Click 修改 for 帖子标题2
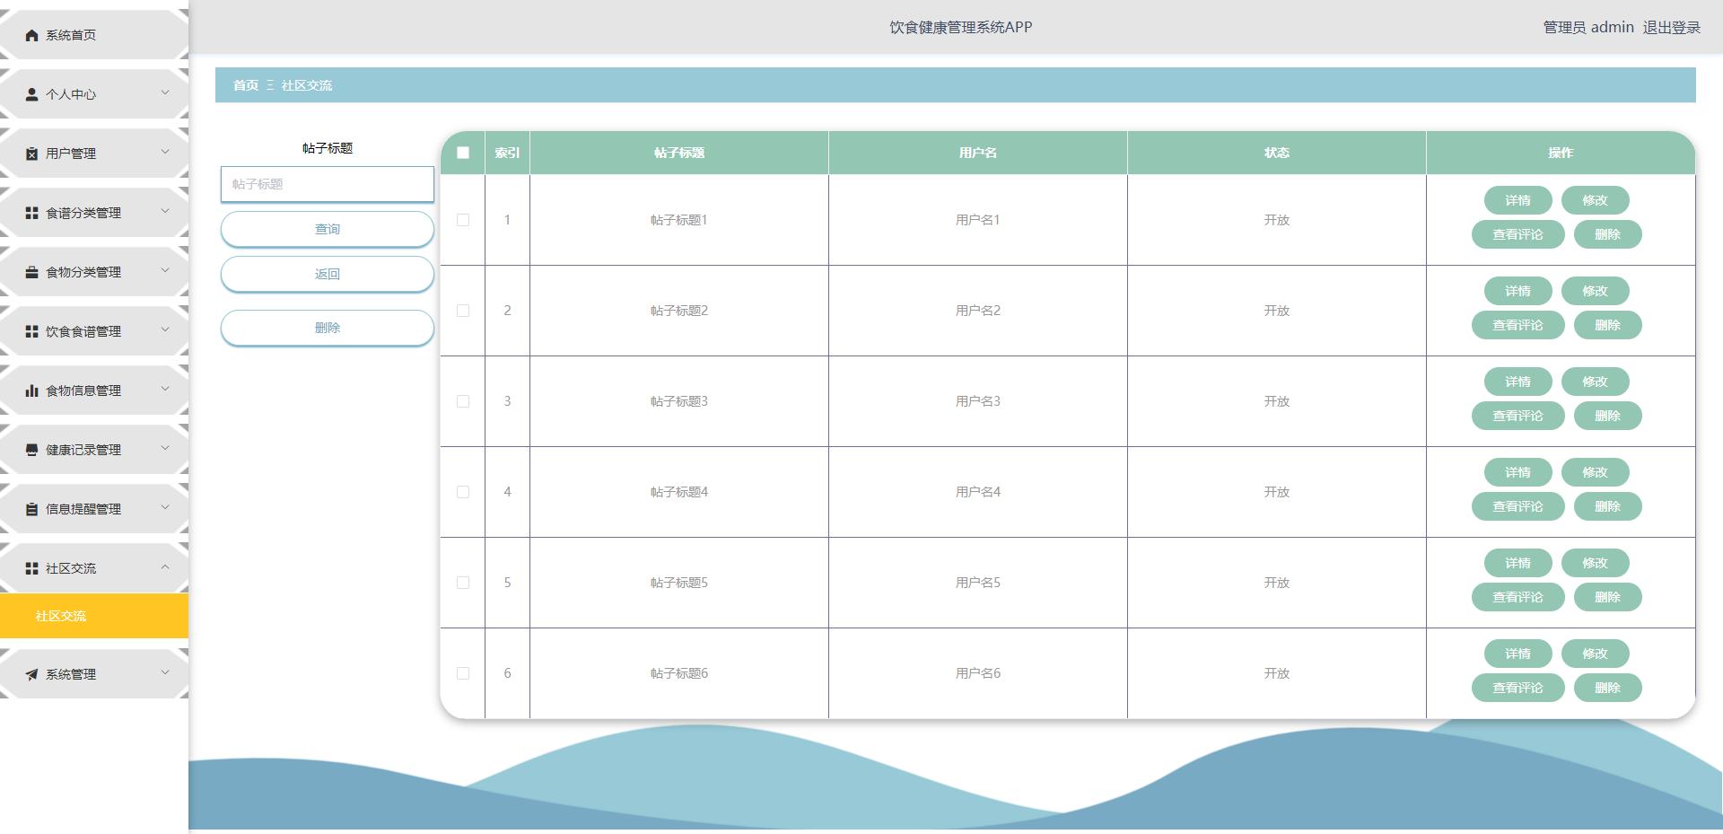This screenshot has height=834, width=1723. click(1595, 291)
